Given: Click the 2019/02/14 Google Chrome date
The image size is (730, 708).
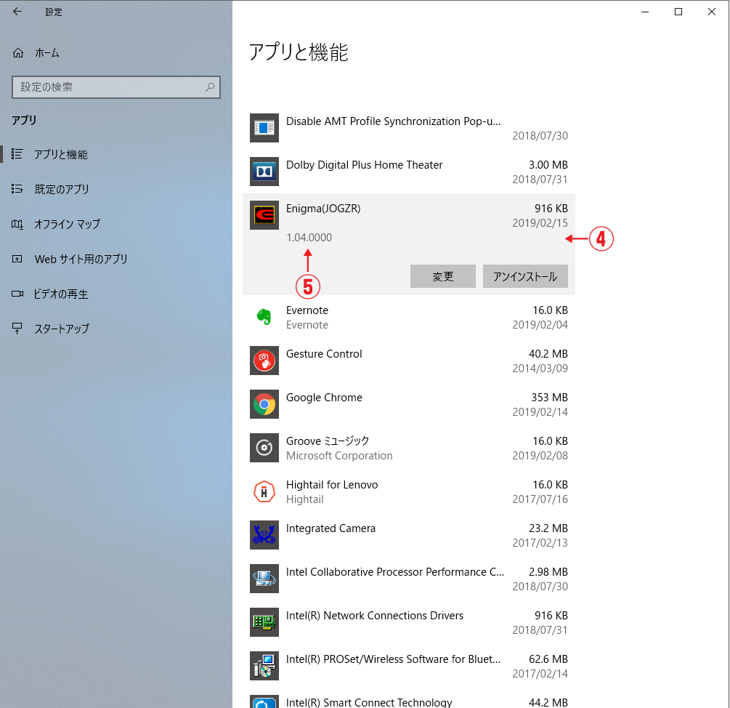Looking at the screenshot, I should pyautogui.click(x=540, y=411).
